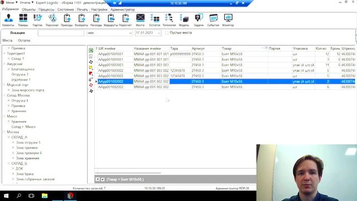Remove the Товар filter with X button
Image resolution: width=357 pixels, height=201 pixels.
98,179
